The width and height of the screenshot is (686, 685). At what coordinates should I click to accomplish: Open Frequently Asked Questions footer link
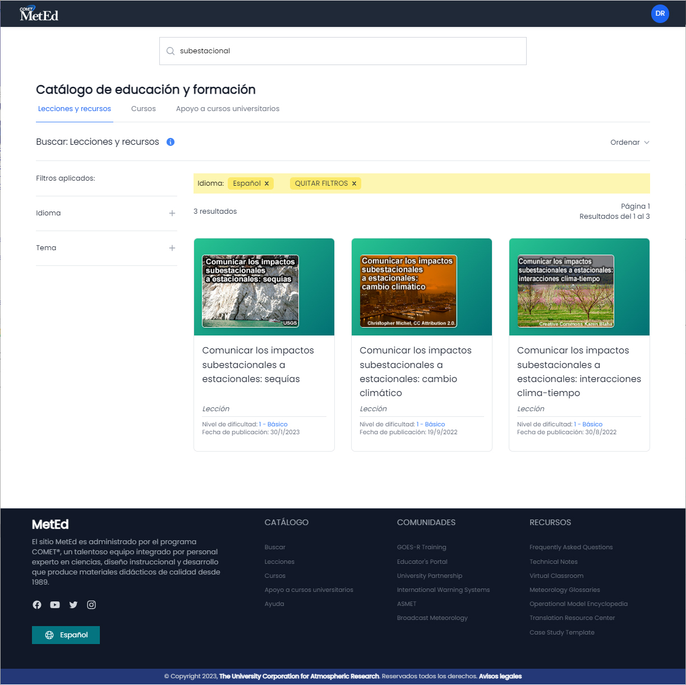(571, 547)
